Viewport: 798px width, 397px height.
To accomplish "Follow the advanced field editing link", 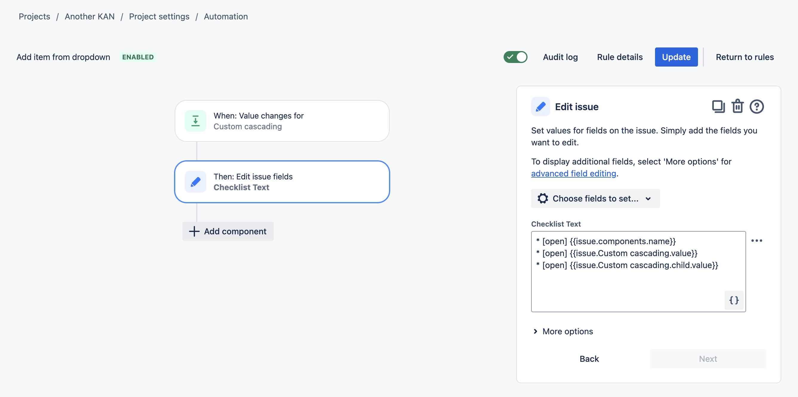I will tap(573, 173).
